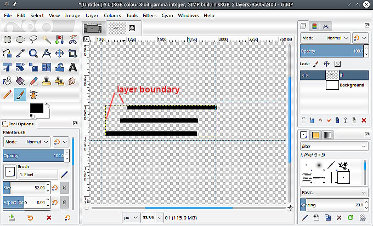Select the Background layer
Screen dimensions: 373x226
334,85
